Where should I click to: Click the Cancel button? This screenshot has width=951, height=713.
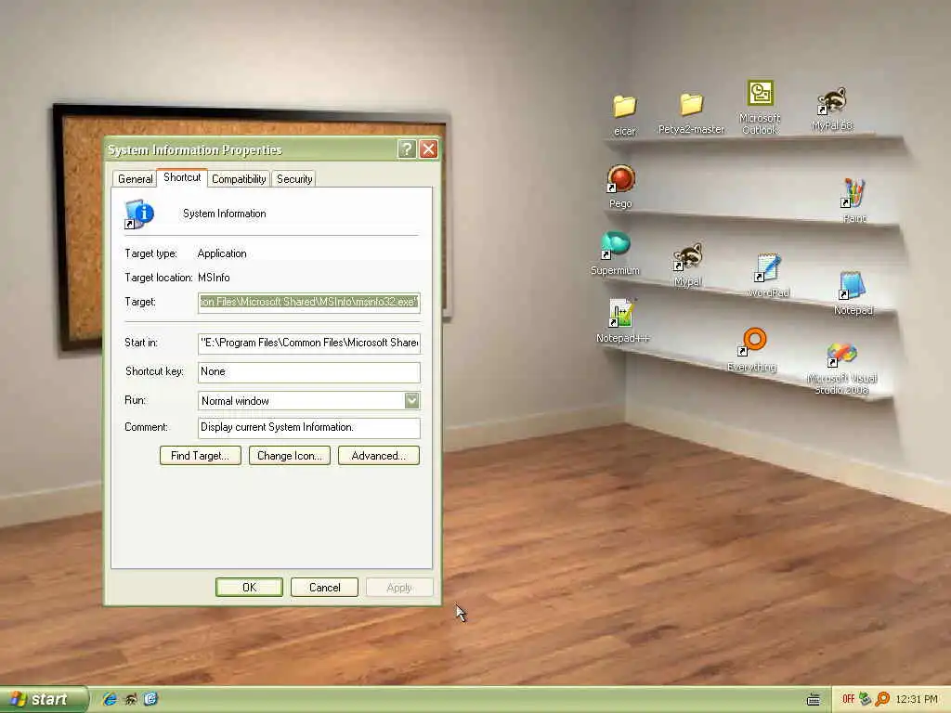324,588
